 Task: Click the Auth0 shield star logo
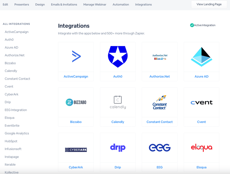118,57
